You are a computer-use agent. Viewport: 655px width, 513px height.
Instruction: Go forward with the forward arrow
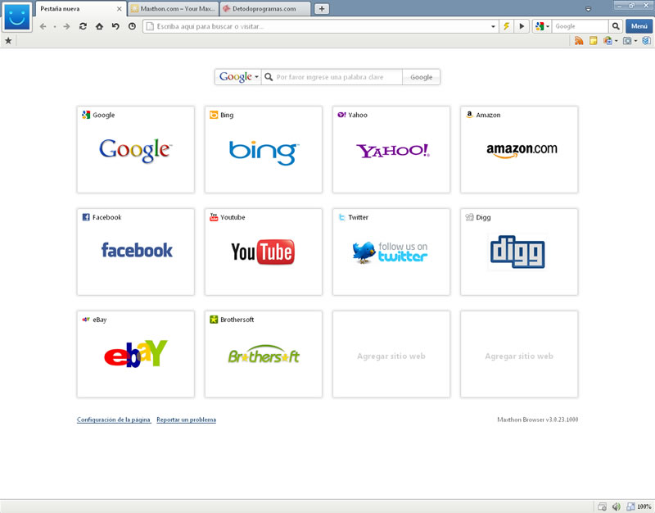pyautogui.click(x=67, y=26)
